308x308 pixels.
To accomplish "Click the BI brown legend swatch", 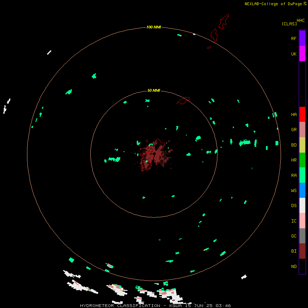I will (302, 251).
